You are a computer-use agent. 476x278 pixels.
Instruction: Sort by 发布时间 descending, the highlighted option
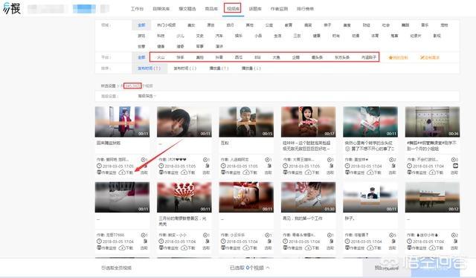point(149,68)
